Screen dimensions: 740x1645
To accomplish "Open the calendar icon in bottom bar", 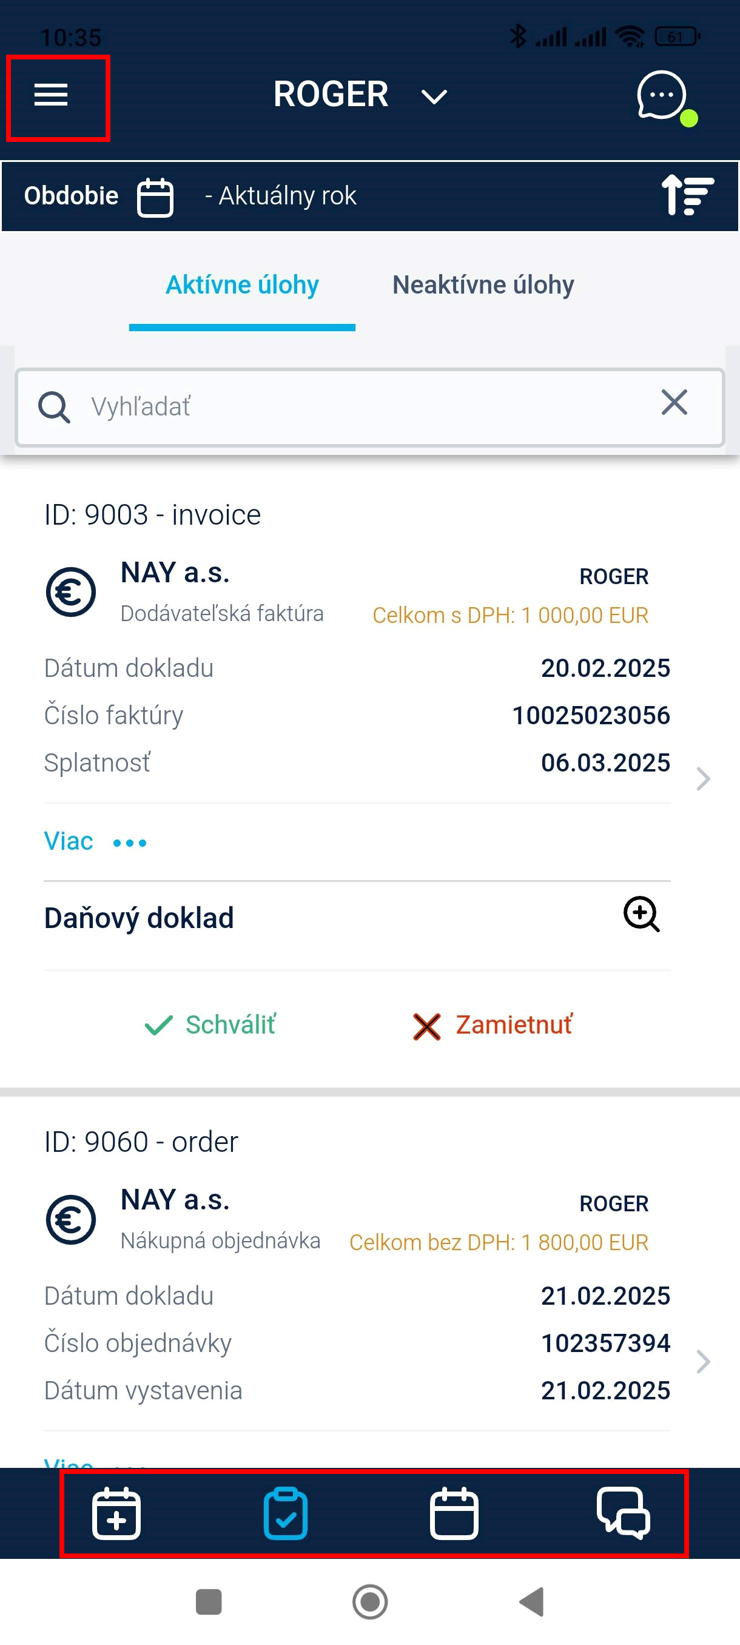I will point(454,1513).
